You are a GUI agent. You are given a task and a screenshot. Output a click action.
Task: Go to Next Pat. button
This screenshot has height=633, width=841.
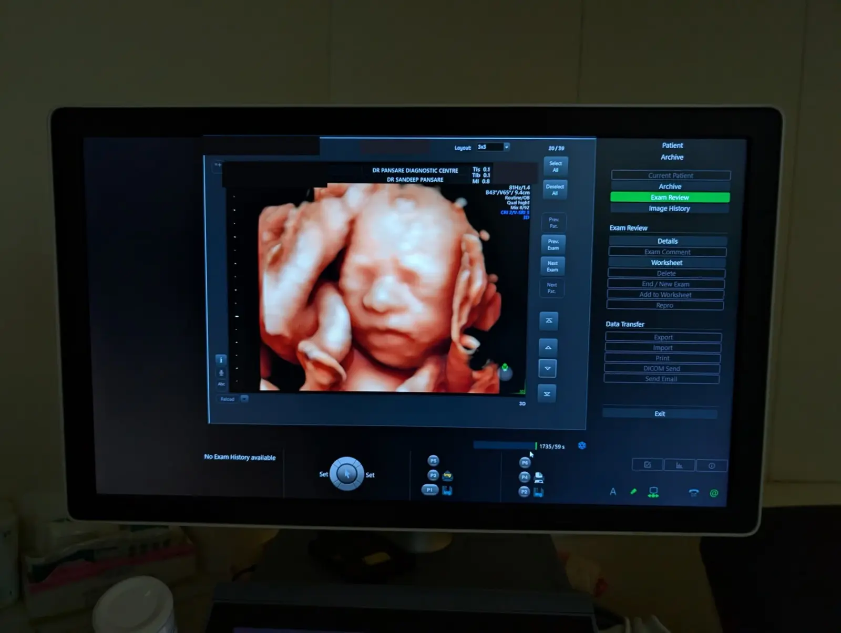pyautogui.click(x=551, y=288)
